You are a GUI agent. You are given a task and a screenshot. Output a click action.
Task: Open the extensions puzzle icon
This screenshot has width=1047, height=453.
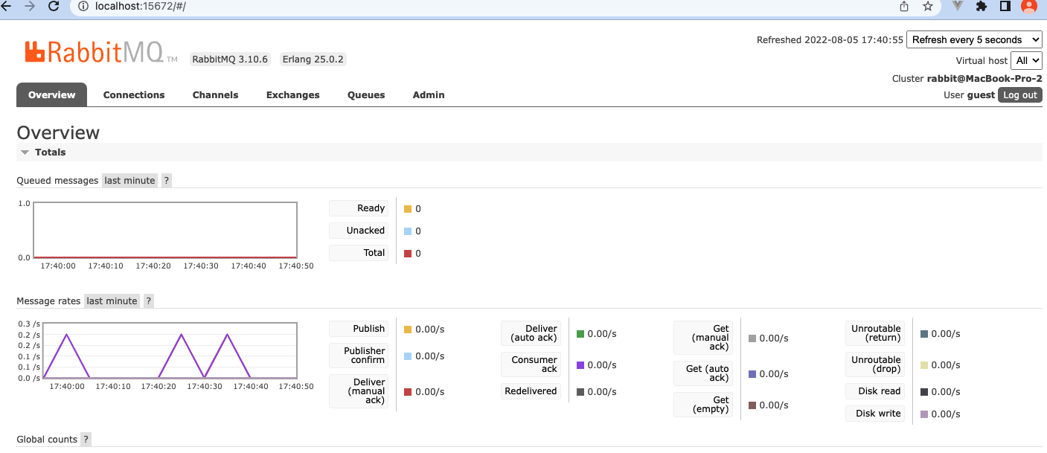pyautogui.click(x=982, y=6)
